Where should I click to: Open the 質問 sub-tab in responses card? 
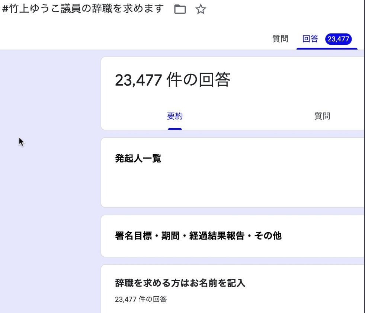322,116
